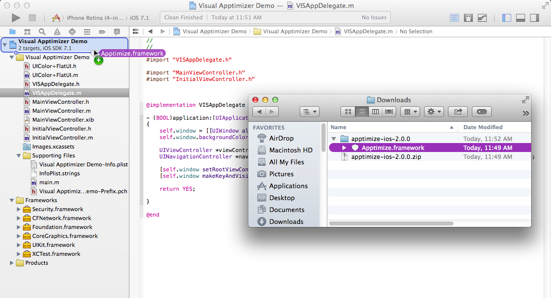
Task: Click the Finder Edit Tags button
Action: point(482,112)
